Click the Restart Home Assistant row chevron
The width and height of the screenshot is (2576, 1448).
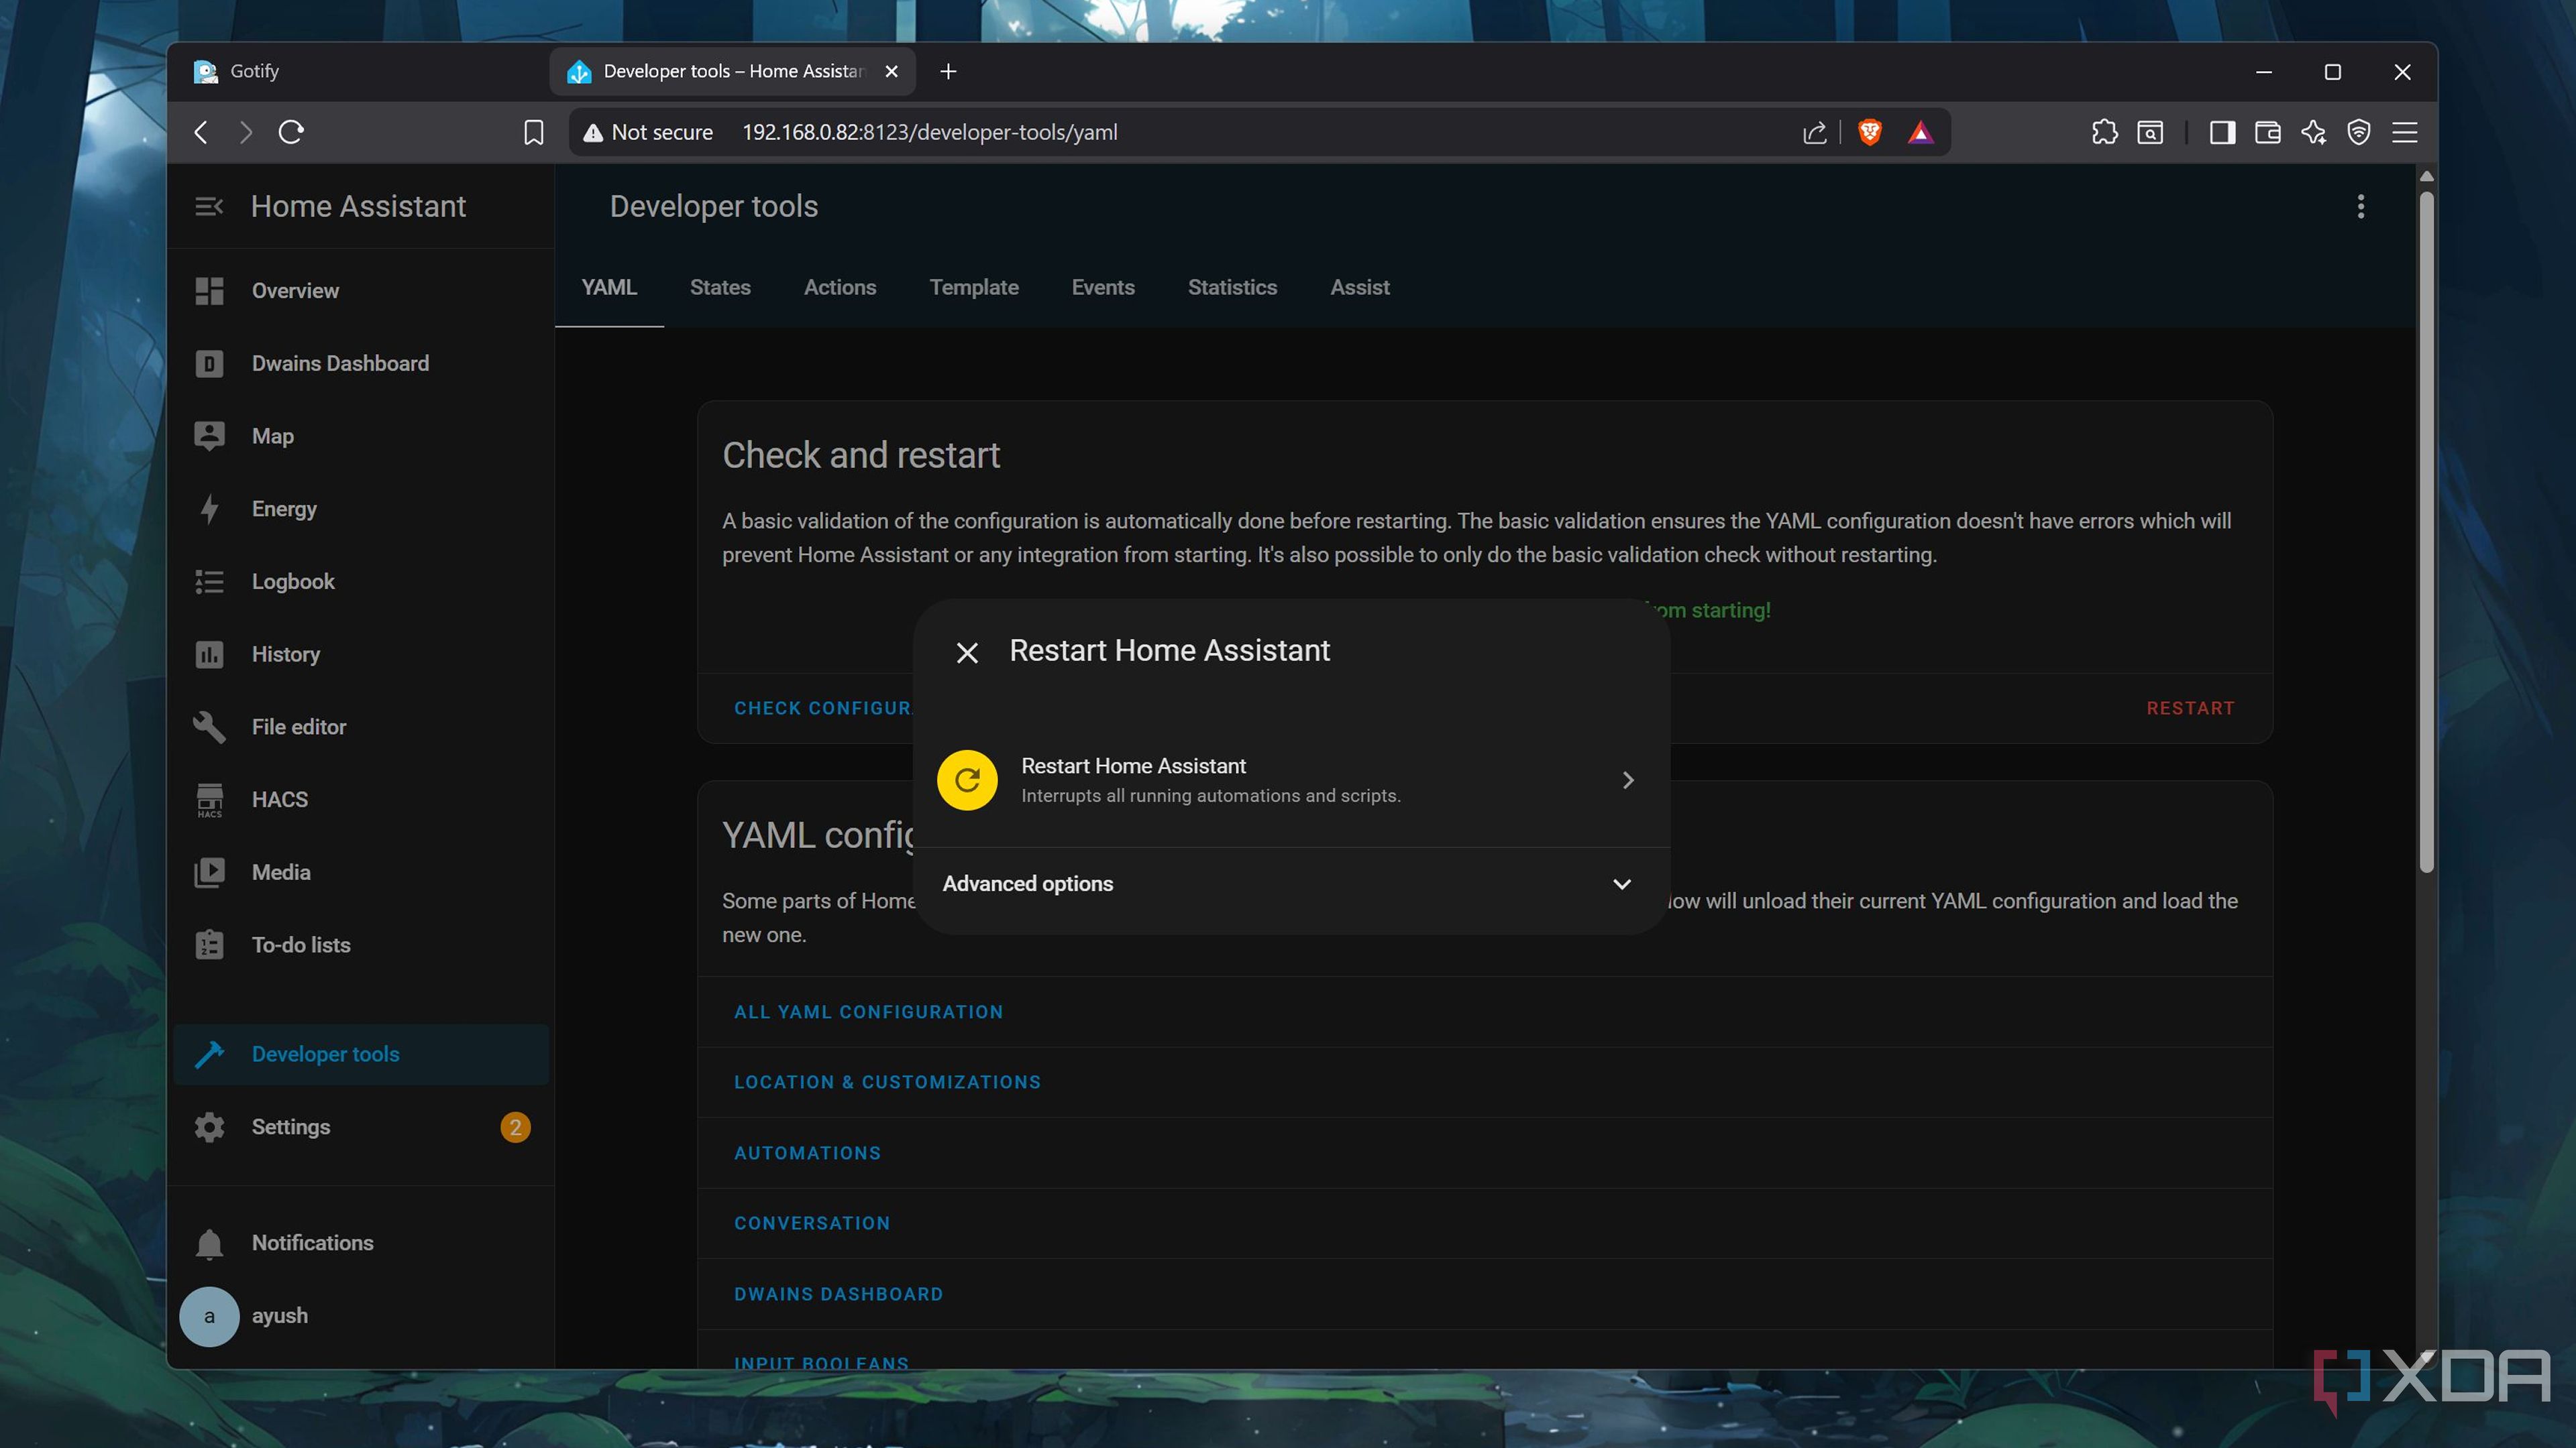[x=1628, y=780]
